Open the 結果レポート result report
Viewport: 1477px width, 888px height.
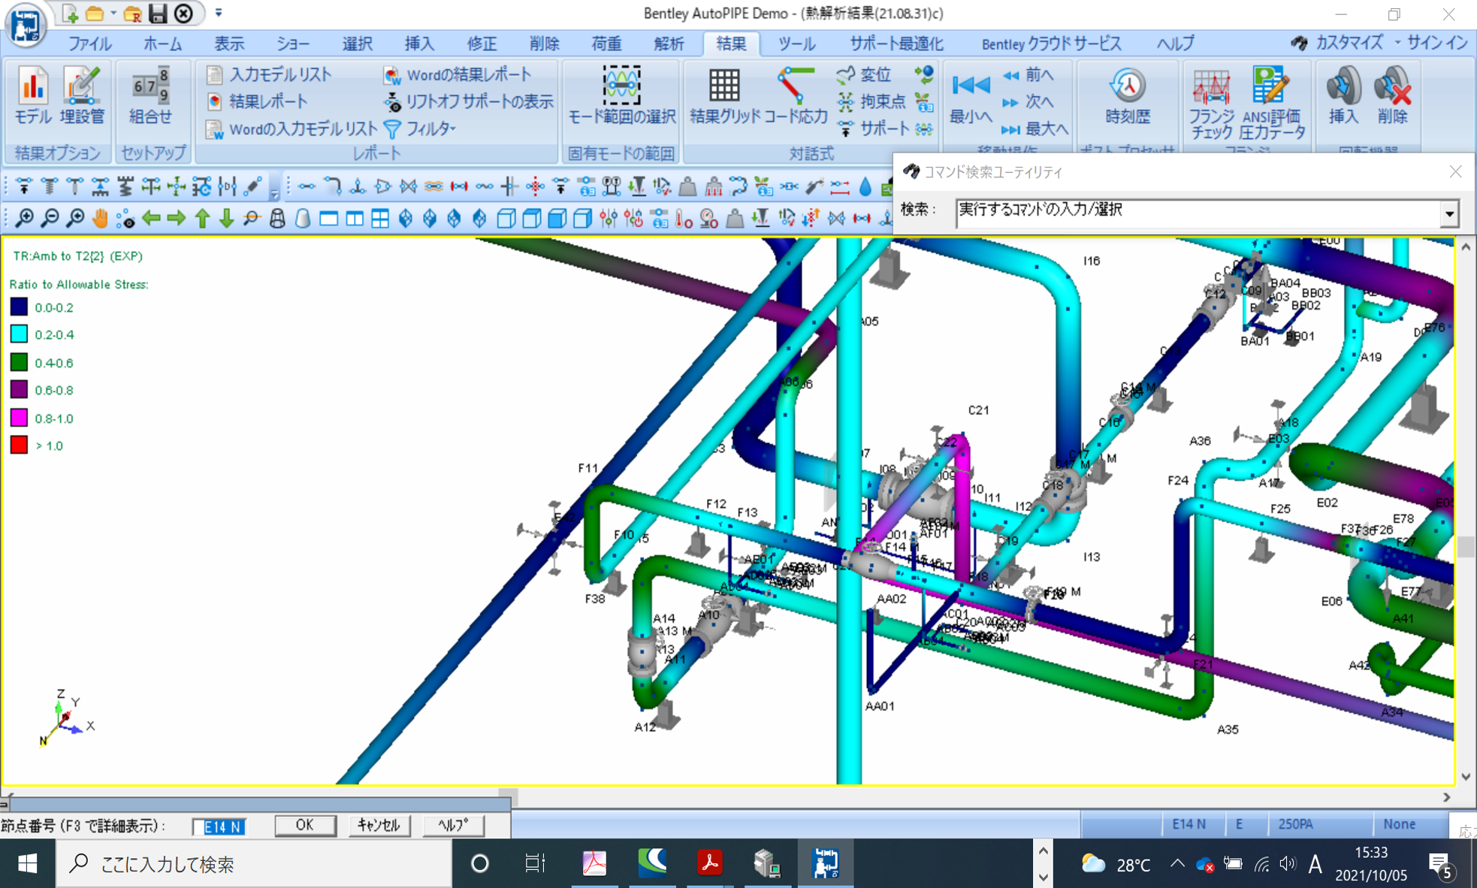point(258,101)
